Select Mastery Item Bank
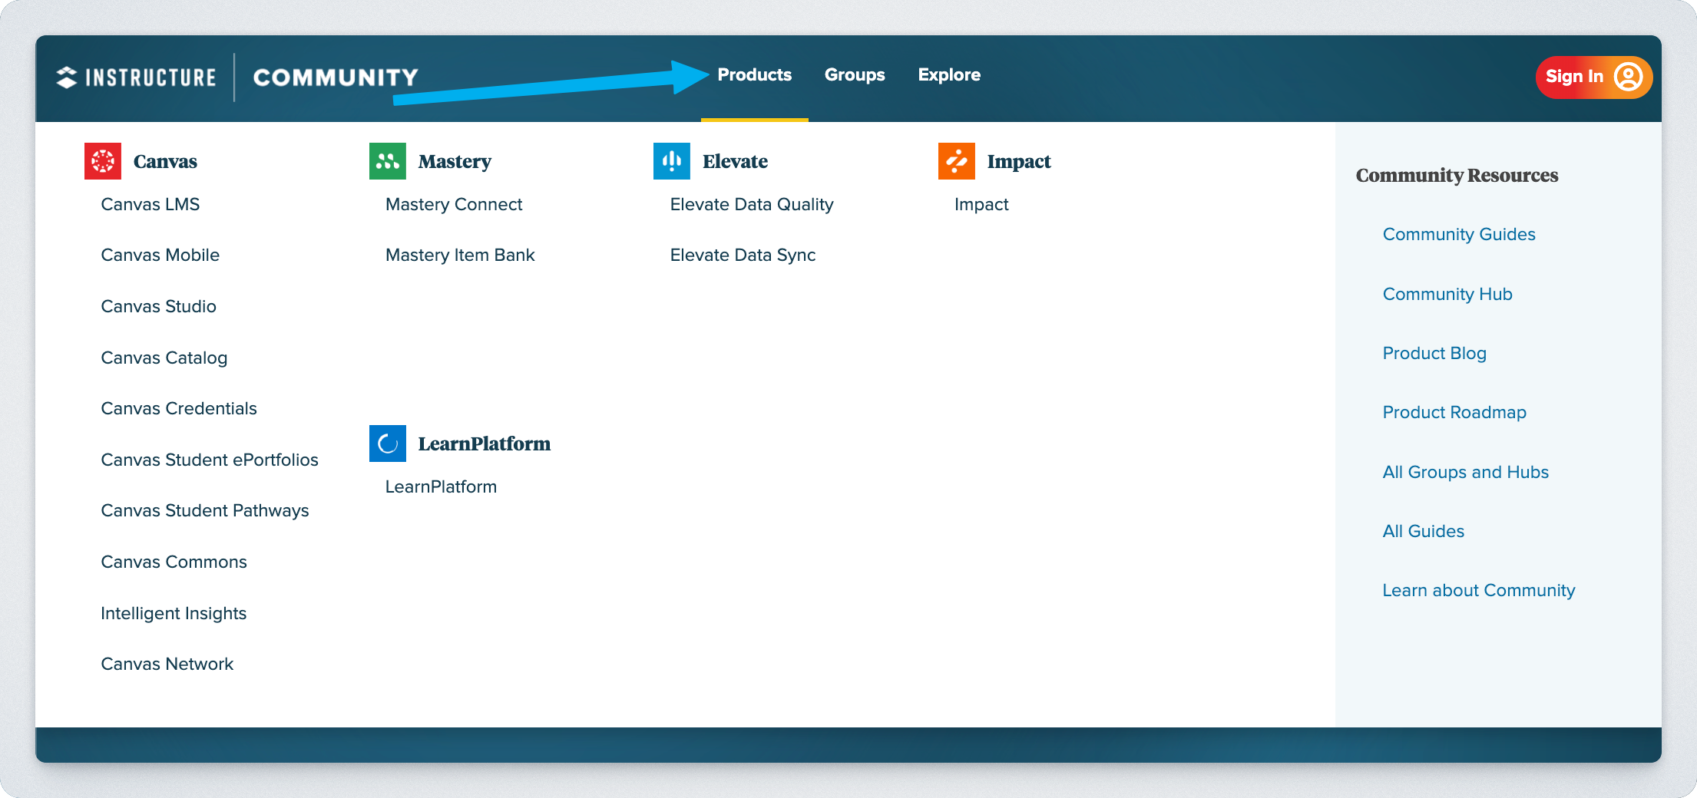The height and width of the screenshot is (798, 1697). click(x=460, y=255)
